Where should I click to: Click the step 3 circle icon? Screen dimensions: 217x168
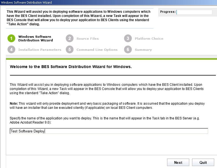tap(128, 38)
